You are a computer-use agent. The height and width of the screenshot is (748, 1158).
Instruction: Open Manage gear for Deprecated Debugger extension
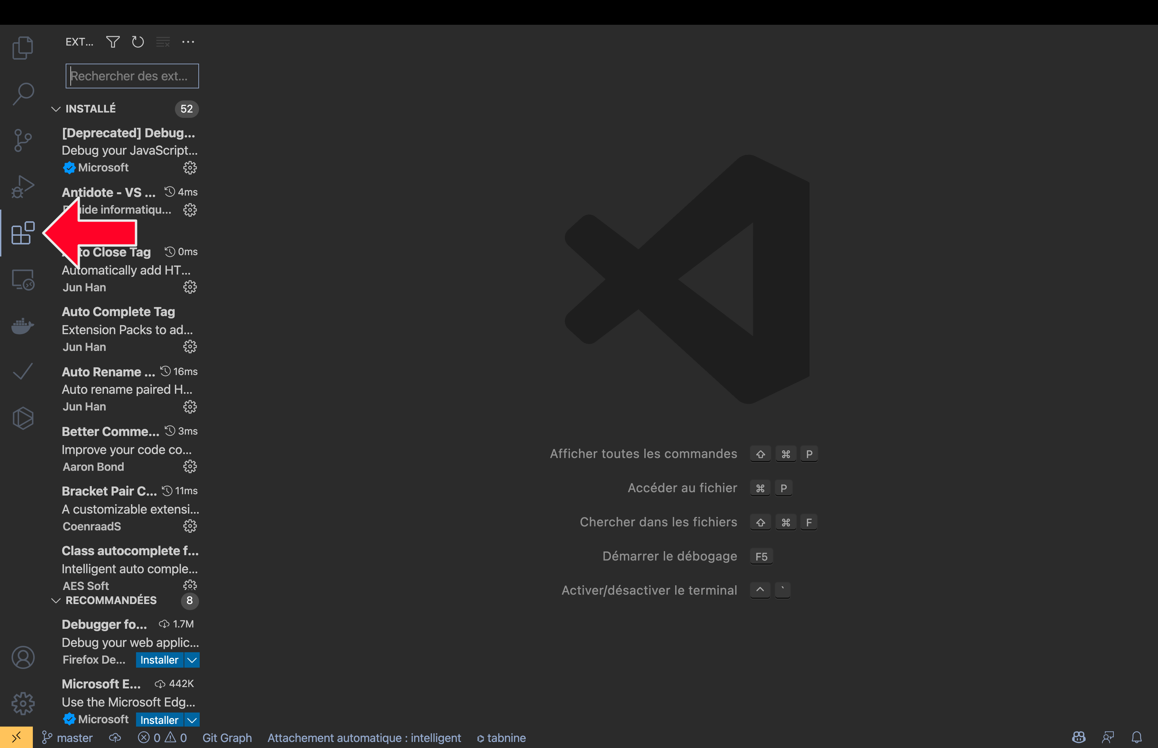pos(190,167)
